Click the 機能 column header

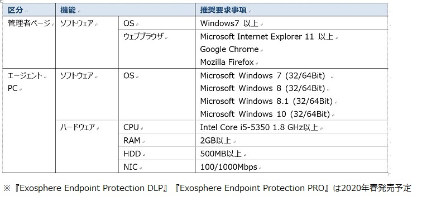[x=125, y=10]
